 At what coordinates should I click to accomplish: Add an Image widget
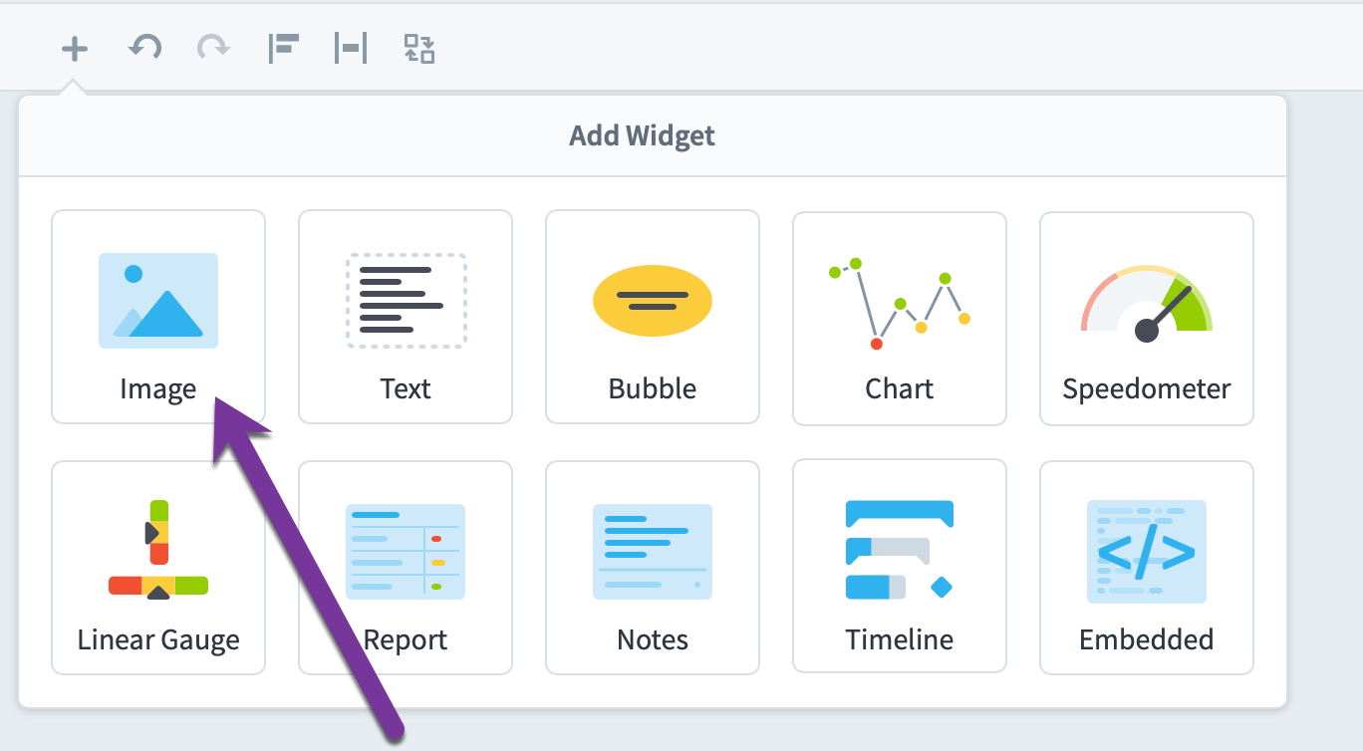158,317
